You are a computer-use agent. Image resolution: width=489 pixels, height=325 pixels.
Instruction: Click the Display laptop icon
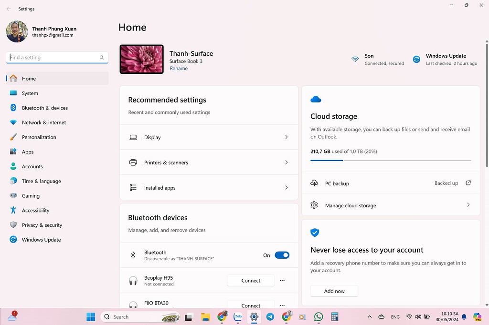click(133, 137)
